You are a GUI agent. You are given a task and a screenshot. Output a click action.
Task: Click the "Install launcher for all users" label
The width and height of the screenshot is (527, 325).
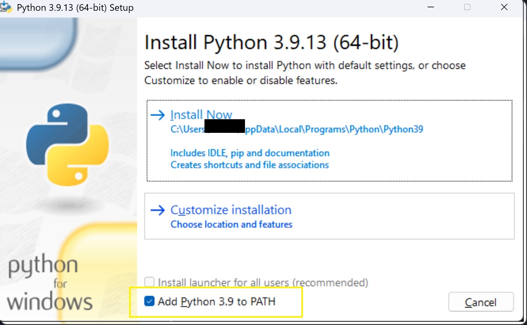[263, 282]
